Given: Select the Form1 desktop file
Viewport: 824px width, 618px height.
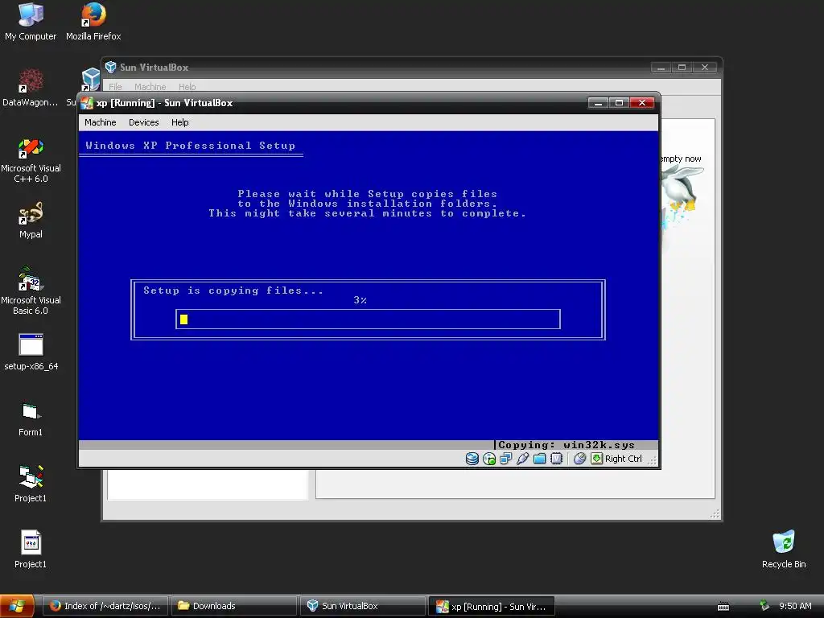Looking at the screenshot, I should tap(31, 418).
